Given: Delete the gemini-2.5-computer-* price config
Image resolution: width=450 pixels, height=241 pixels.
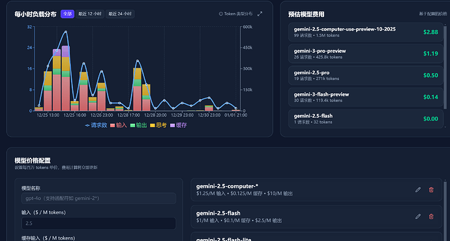Looking at the screenshot, I should 431,190.
